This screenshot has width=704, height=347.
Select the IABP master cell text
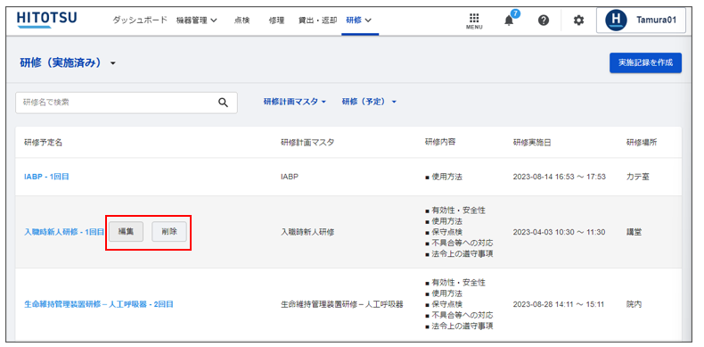click(x=290, y=177)
